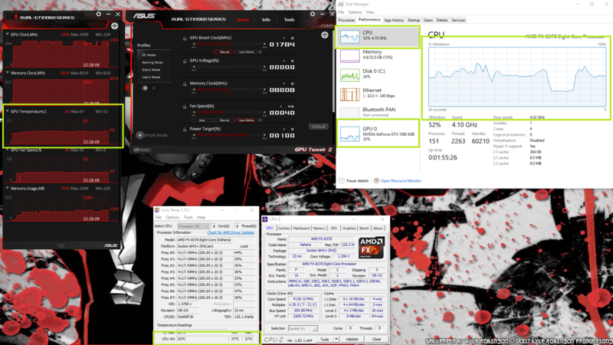Click the Close button in CPU-Z
The height and width of the screenshot is (345, 613).
(x=376, y=339)
